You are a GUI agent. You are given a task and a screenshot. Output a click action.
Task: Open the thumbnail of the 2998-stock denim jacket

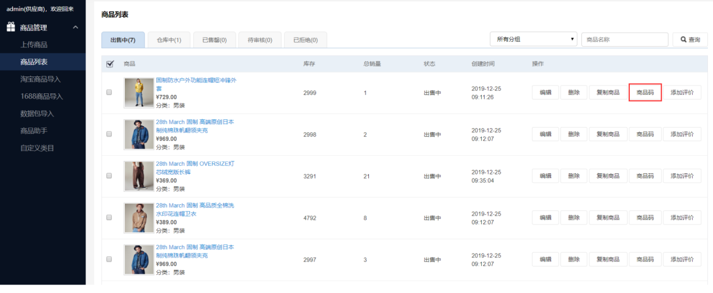tap(138, 134)
